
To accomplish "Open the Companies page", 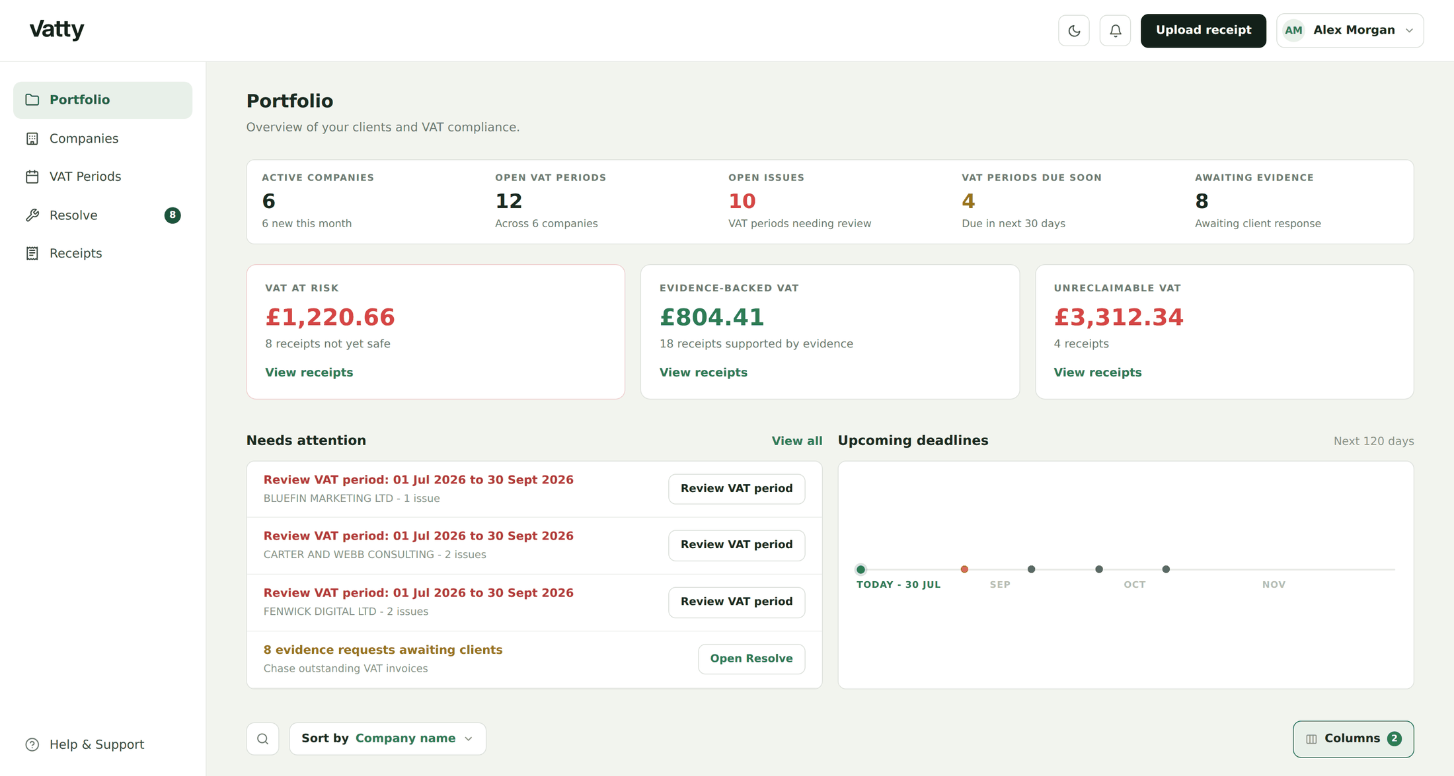I will pyautogui.click(x=103, y=139).
